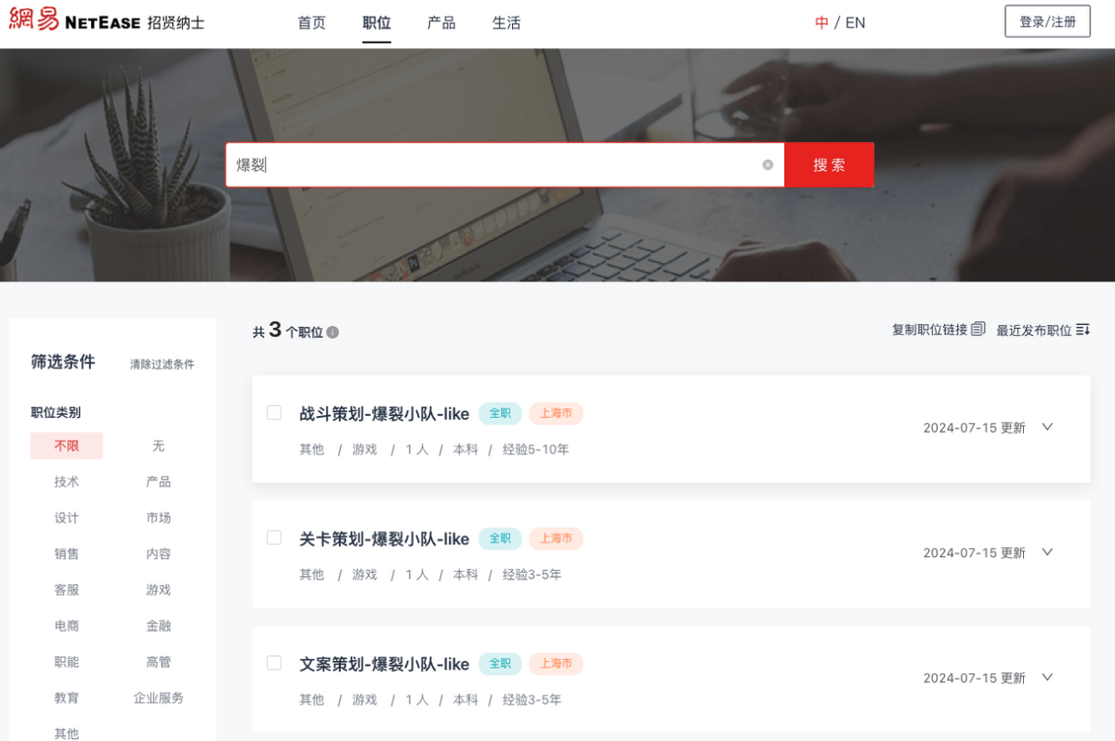Click the NetEase logo in the header
This screenshot has height=741, width=1115.
[x=107, y=21]
